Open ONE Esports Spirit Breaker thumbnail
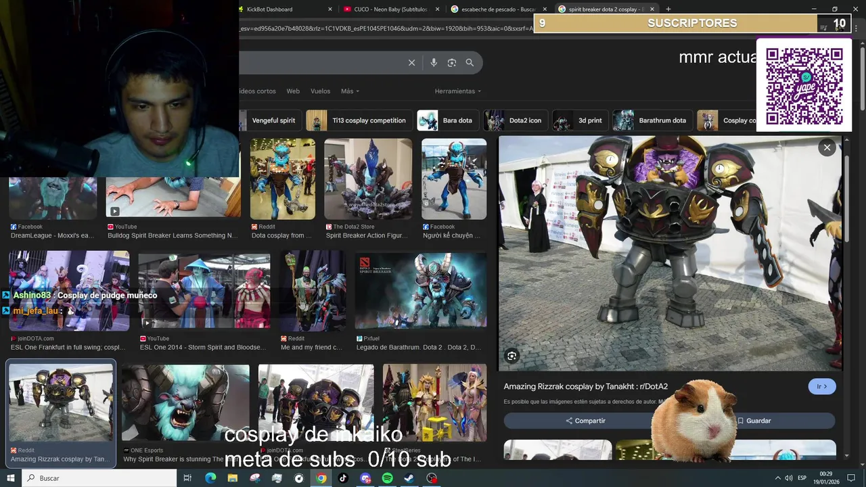The height and width of the screenshot is (487, 866). click(185, 402)
